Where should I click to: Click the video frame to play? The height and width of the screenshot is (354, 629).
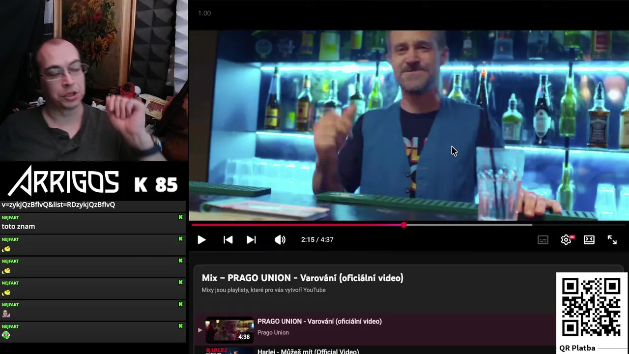tap(409, 125)
